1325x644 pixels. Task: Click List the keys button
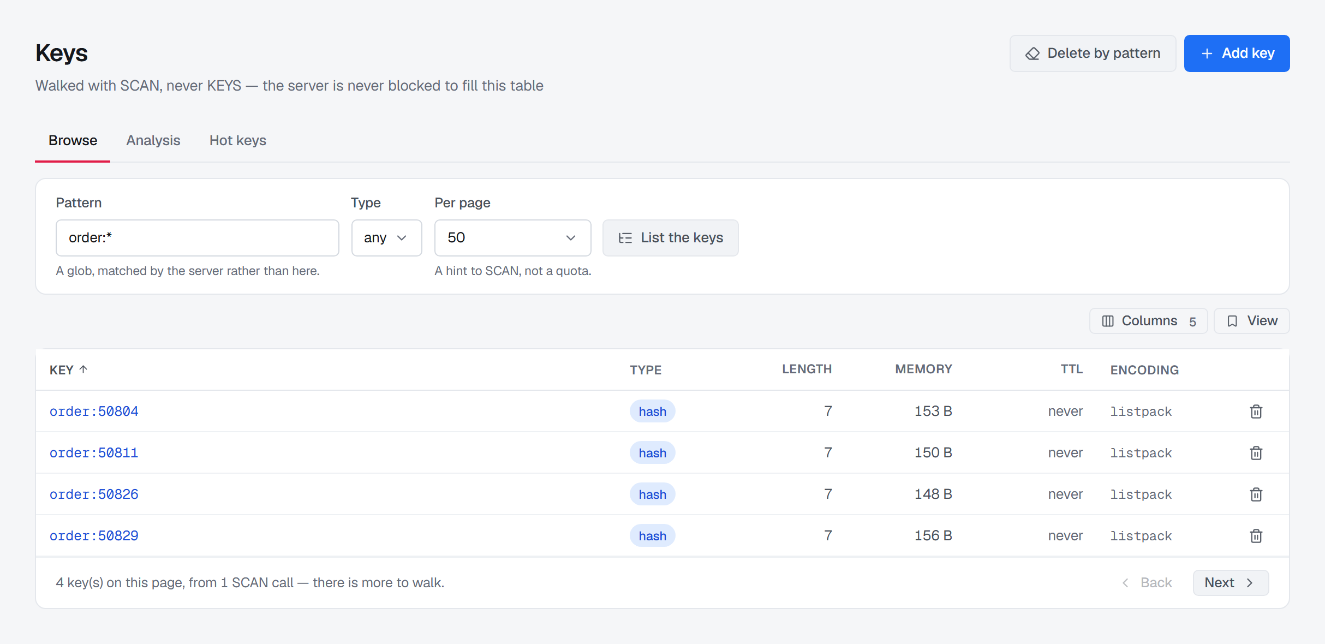(670, 238)
